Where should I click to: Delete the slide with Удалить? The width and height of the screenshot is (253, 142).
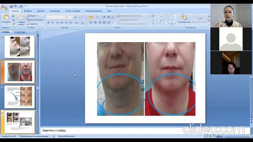[x=32, y=24]
